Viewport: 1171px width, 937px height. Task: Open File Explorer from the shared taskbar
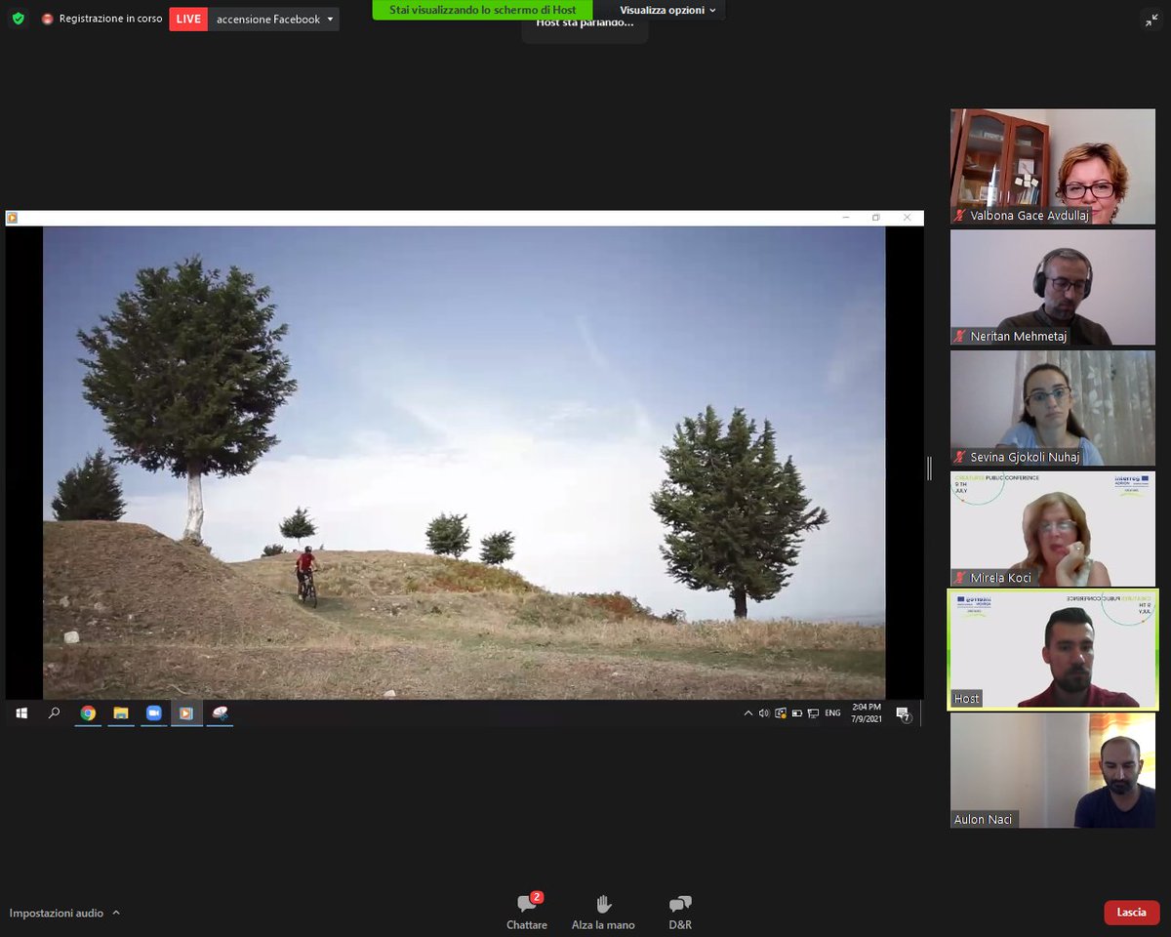click(x=121, y=713)
